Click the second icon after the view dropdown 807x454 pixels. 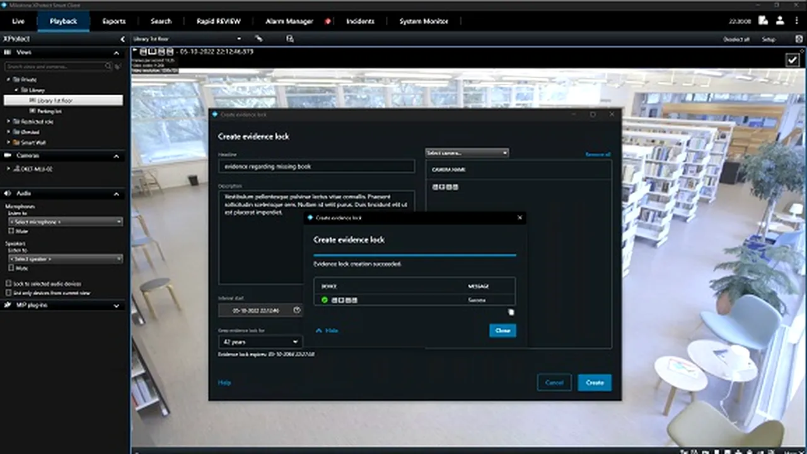pos(289,39)
